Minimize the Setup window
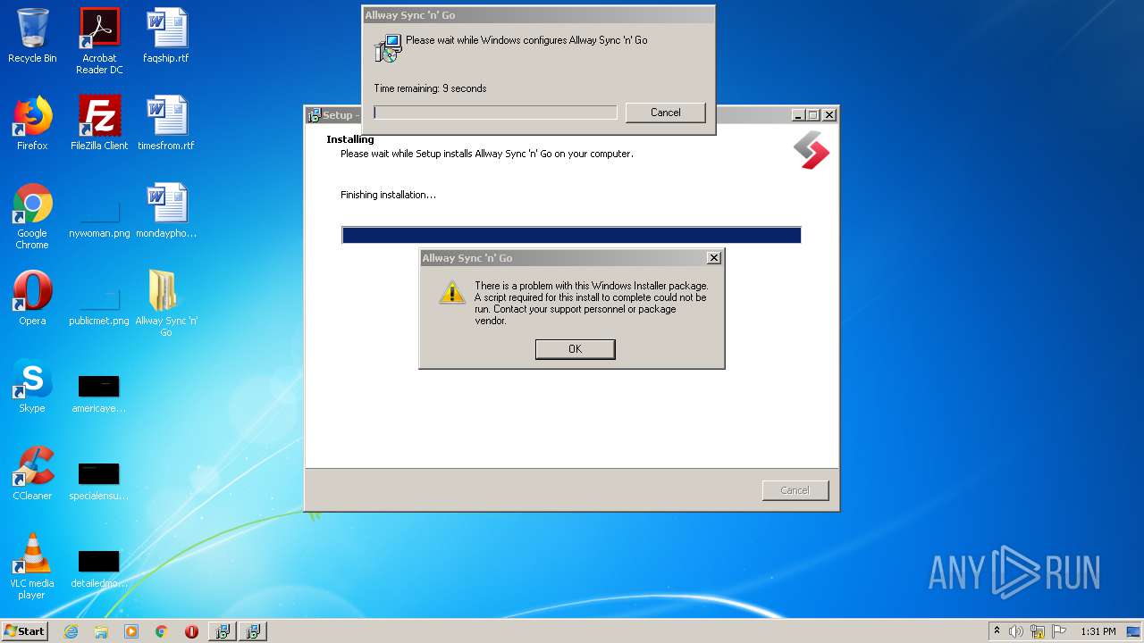 coord(797,115)
